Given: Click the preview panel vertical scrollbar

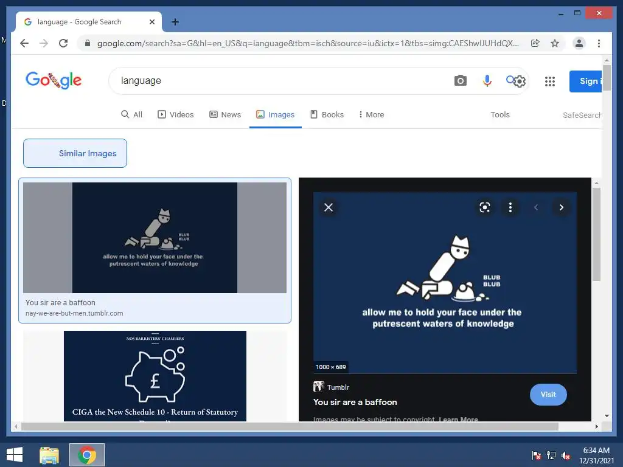Looking at the screenshot, I should (x=596, y=234).
